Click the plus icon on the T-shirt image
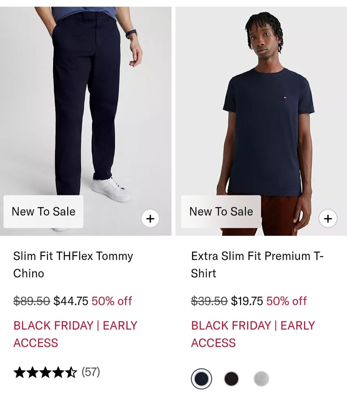The image size is (347, 396). [328, 218]
